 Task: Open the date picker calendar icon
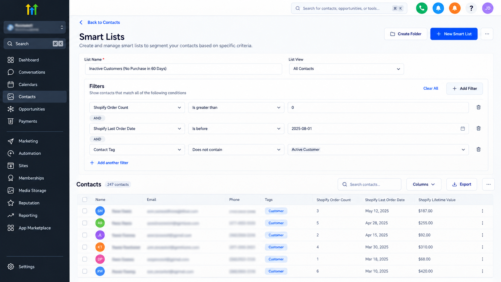click(463, 129)
